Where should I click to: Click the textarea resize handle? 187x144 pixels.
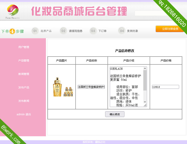click(145, 105)
